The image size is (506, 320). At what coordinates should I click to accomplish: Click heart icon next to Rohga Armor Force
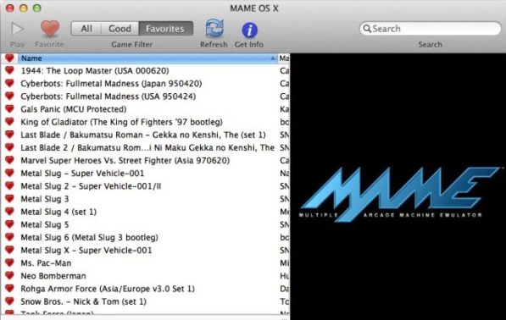[x=9, y=289]
